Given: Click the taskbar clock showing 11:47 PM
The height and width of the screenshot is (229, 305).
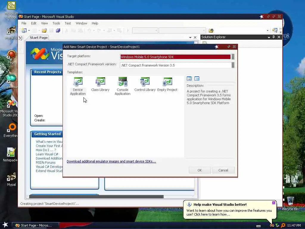Looking at the screenshot, I should pos(294,225).
